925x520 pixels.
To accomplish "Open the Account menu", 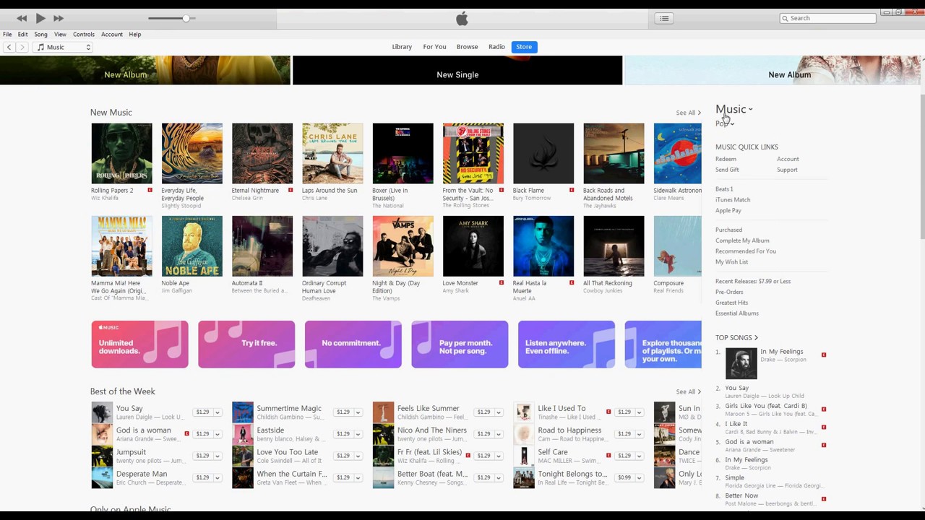I will point(112,34).
